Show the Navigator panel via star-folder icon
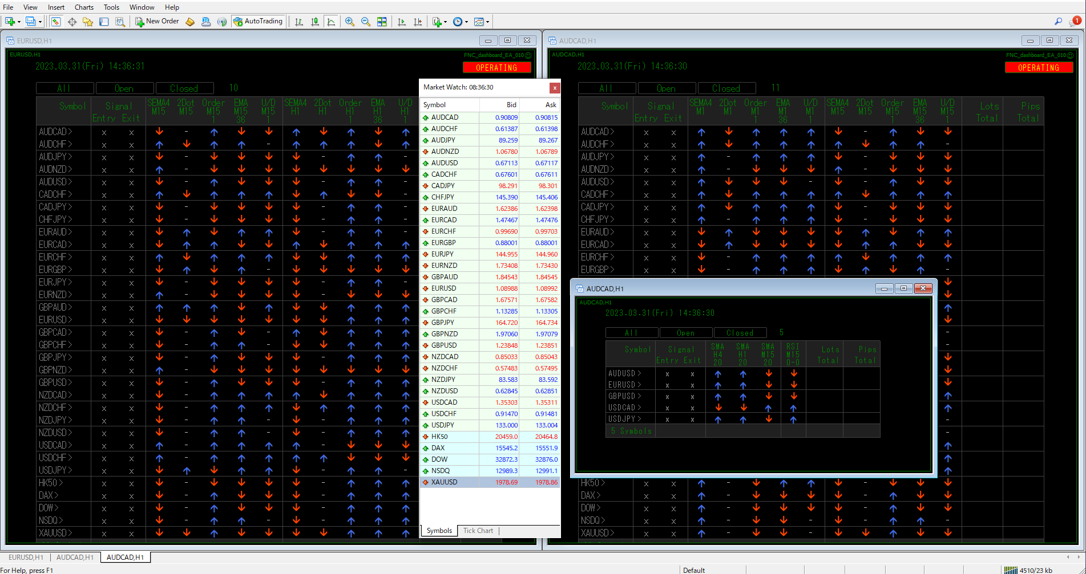Screen dimensions: 1086x574 (x=88, y=22)
